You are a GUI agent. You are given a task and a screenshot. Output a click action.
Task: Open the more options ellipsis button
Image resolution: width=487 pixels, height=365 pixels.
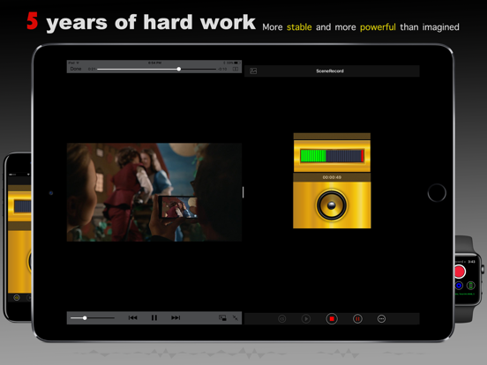(381, 319)
